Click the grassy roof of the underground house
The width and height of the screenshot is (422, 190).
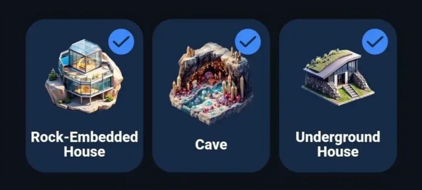click(331, 60)
